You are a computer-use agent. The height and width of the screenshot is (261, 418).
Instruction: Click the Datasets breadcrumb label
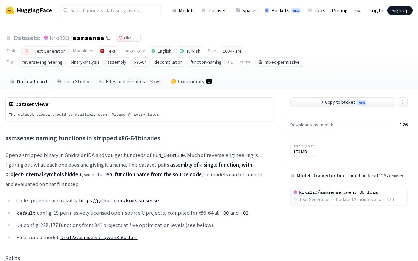[x=27, y=38]
